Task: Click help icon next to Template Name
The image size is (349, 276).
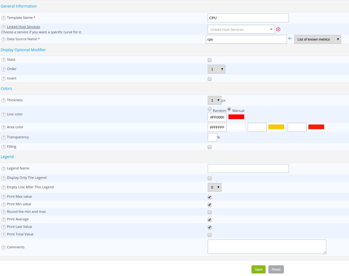Action: click(x=3, y=18)
